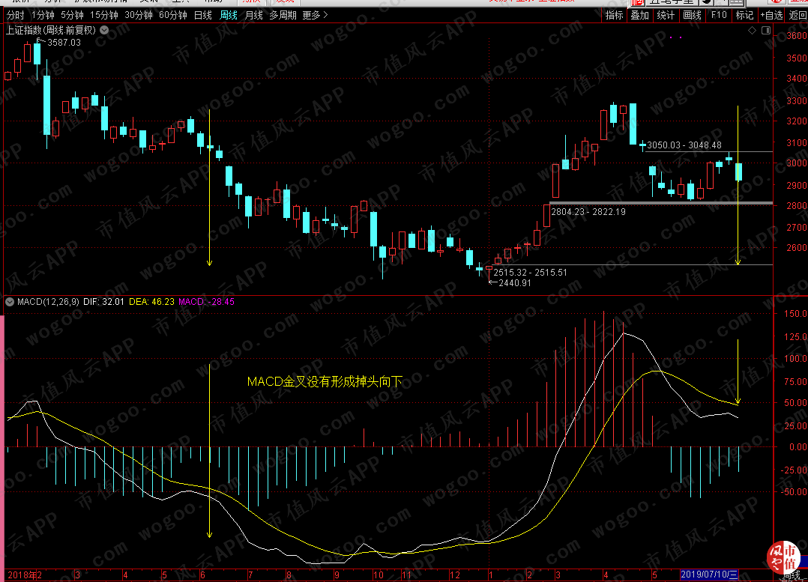Screen dimensions: 808x582
Task: Select the 30分钟 period tab
Action: coord(139,16)
